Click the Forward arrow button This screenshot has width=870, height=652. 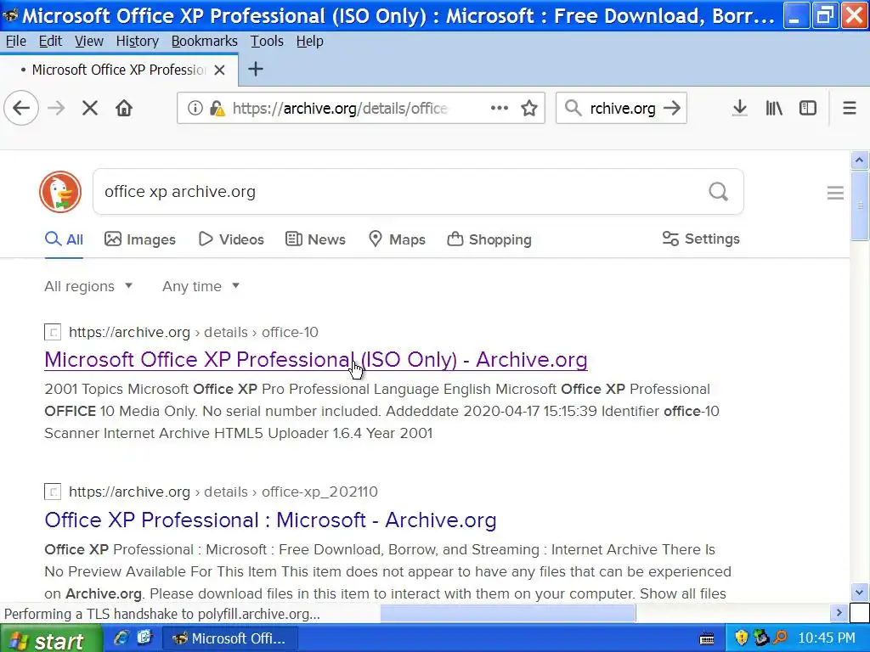[56, 108]
